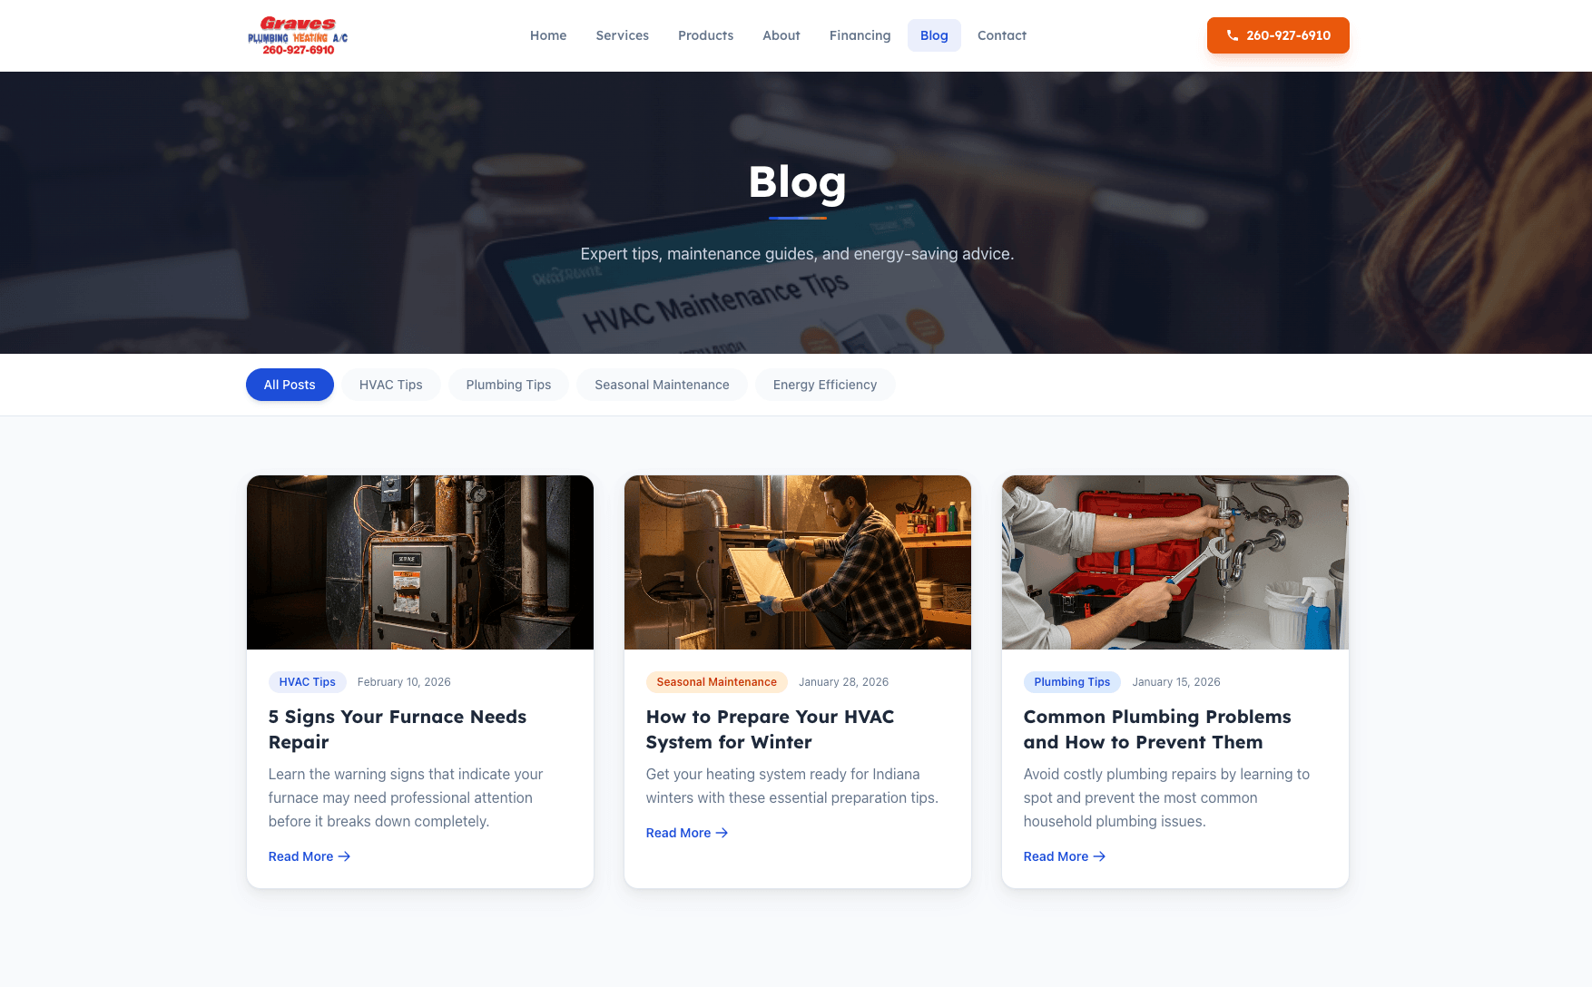Open the winter HVAC preparation blog post title

[770, 728]
